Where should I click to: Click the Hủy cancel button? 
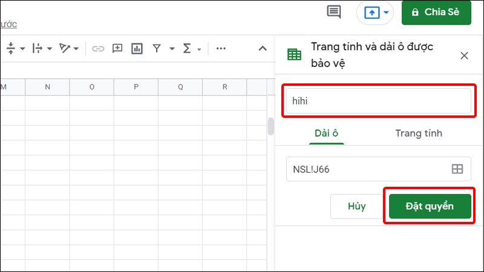[356, 206]
